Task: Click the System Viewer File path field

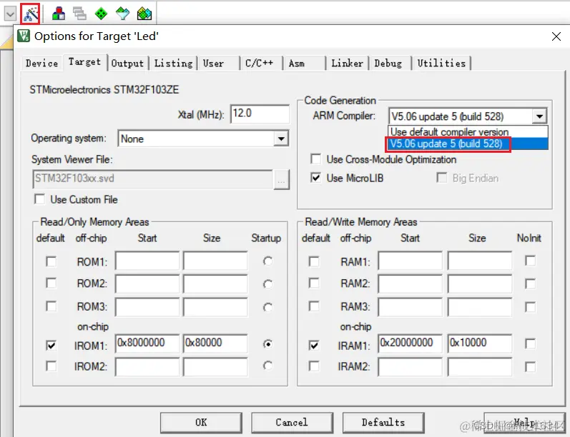Action: point(152,179)
